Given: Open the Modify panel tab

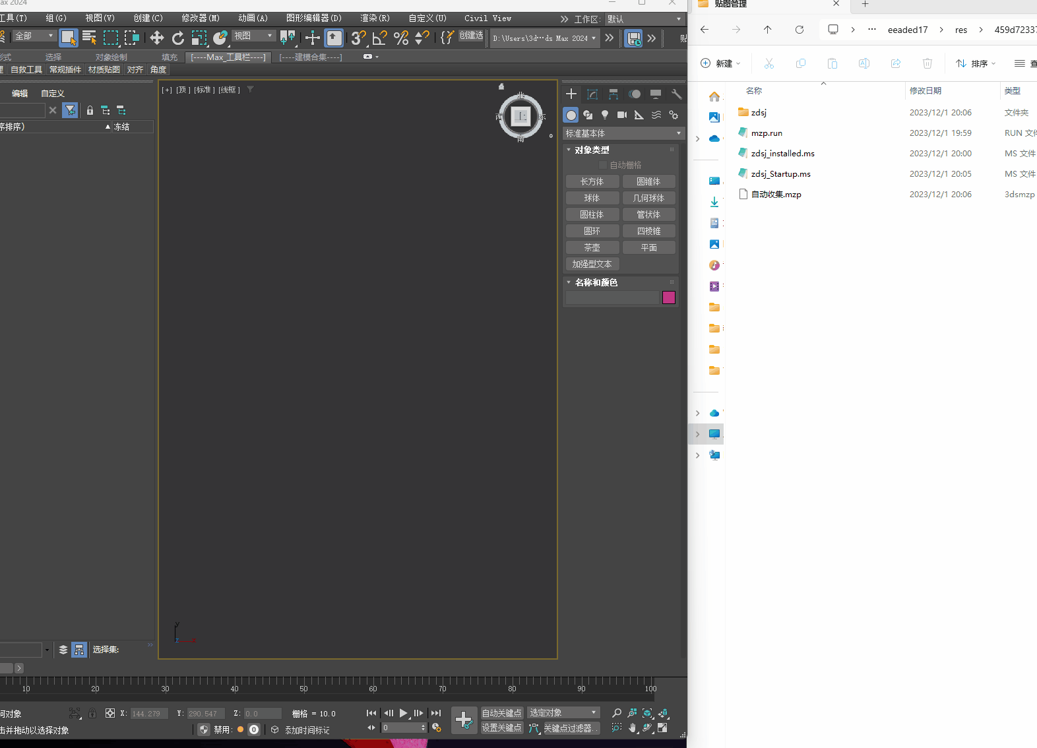Looking at the screenshot, I should click(x=592, y=94).
